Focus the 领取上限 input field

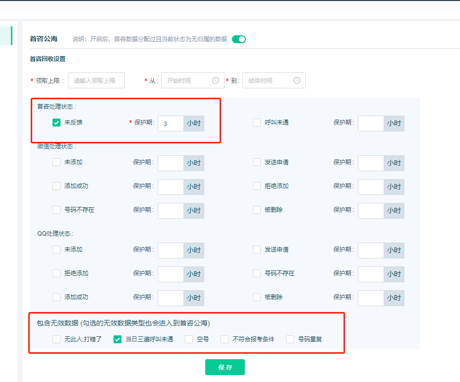coord(96,80)
